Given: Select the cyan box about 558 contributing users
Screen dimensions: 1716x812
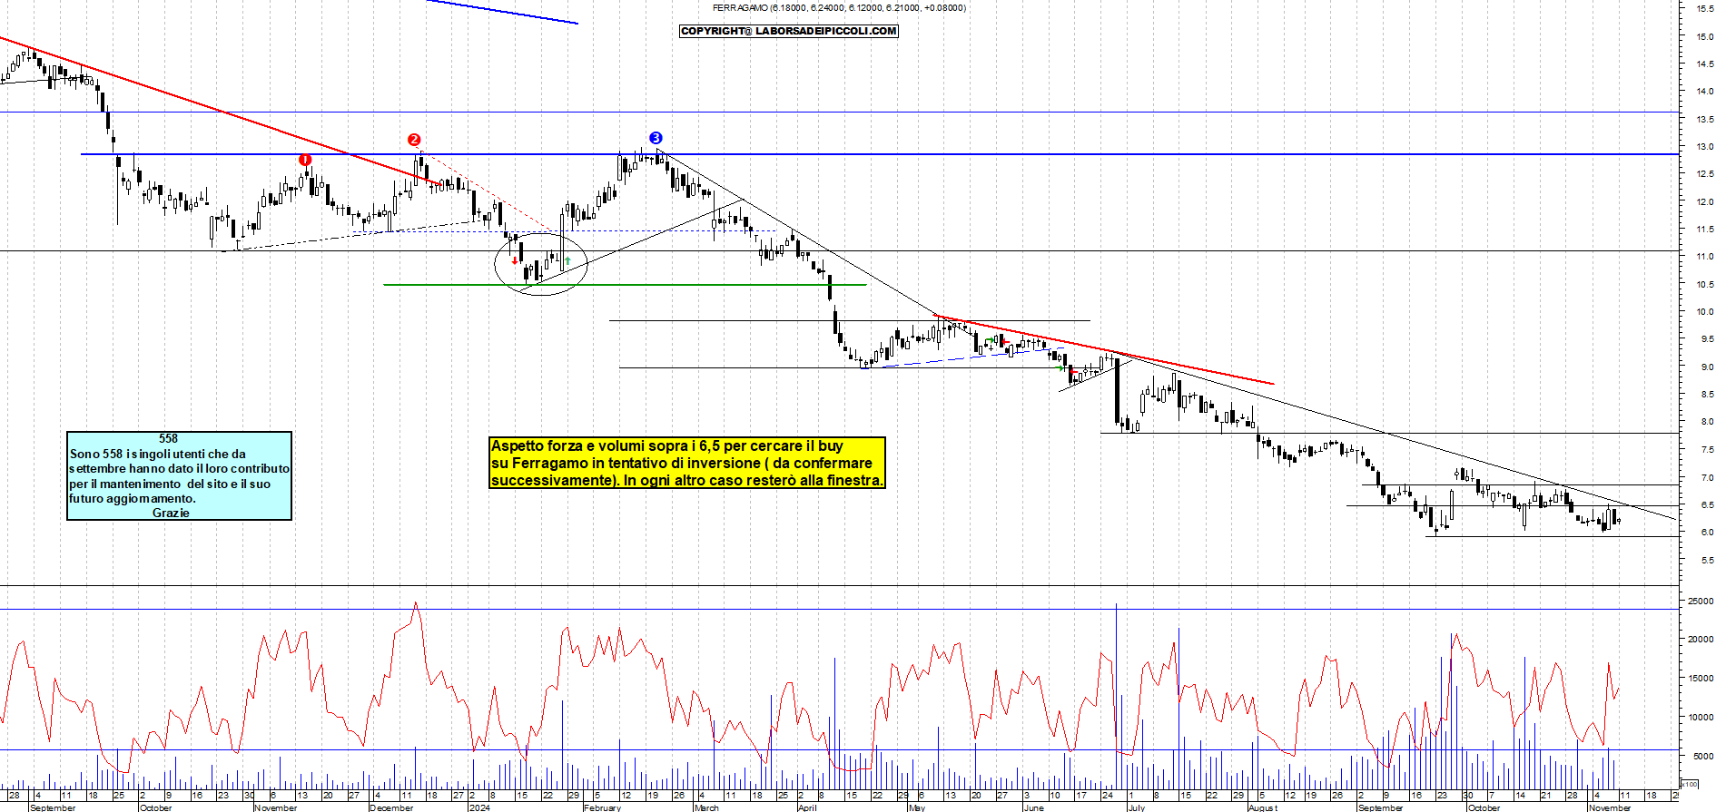Looking at the screenshot, I should (x=180, y=475).
